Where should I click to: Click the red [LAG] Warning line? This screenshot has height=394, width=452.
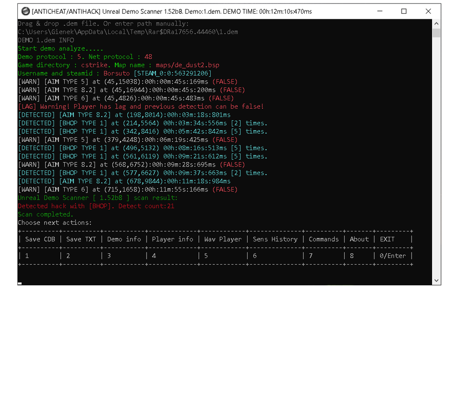coord(141,107)
